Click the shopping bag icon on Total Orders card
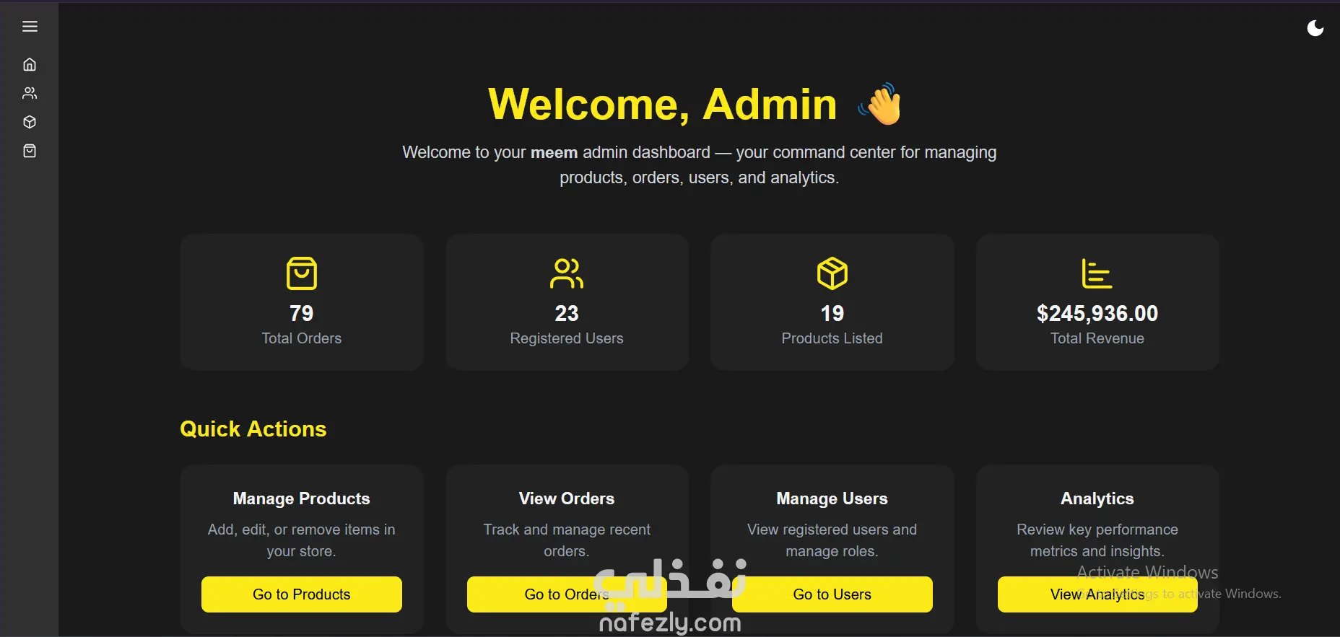 pos(302,273)
